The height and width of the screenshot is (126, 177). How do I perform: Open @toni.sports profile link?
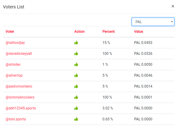tap(16, 119)
